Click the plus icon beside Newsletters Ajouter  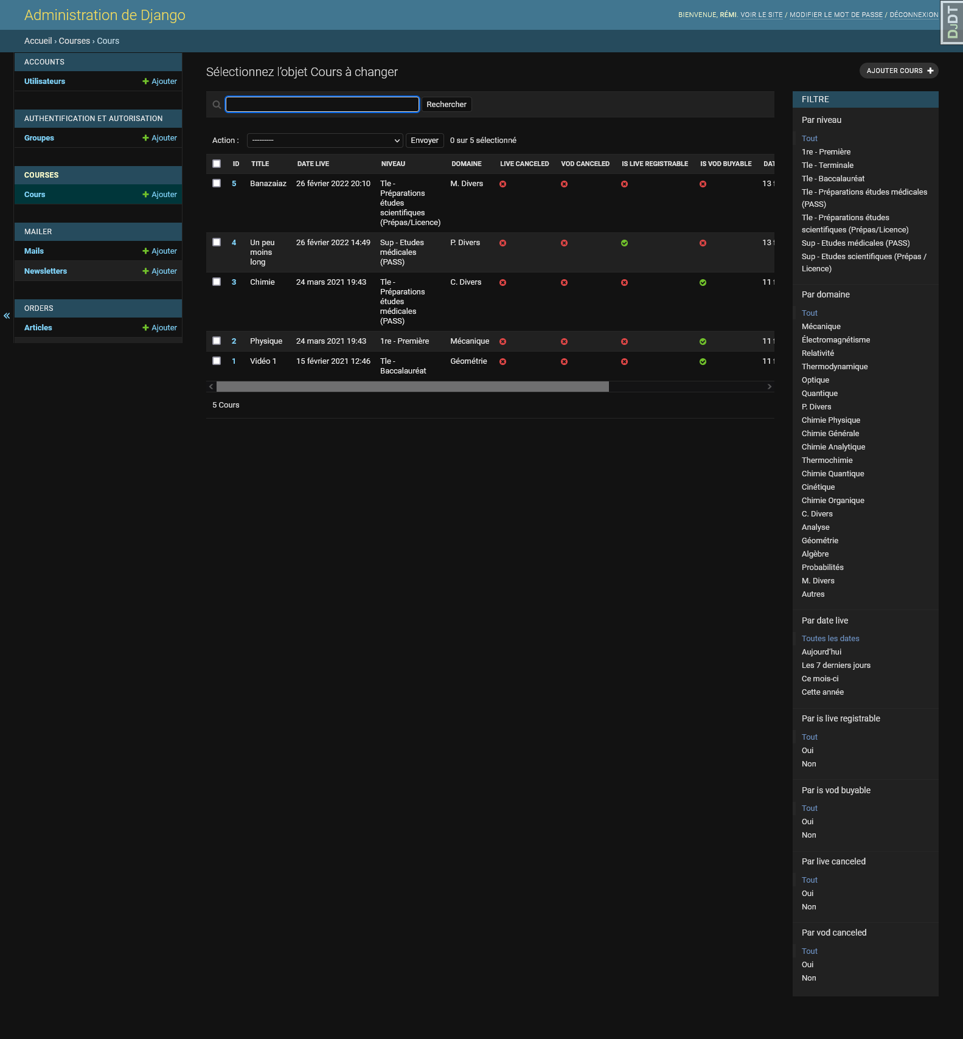[x=145, y=271]
